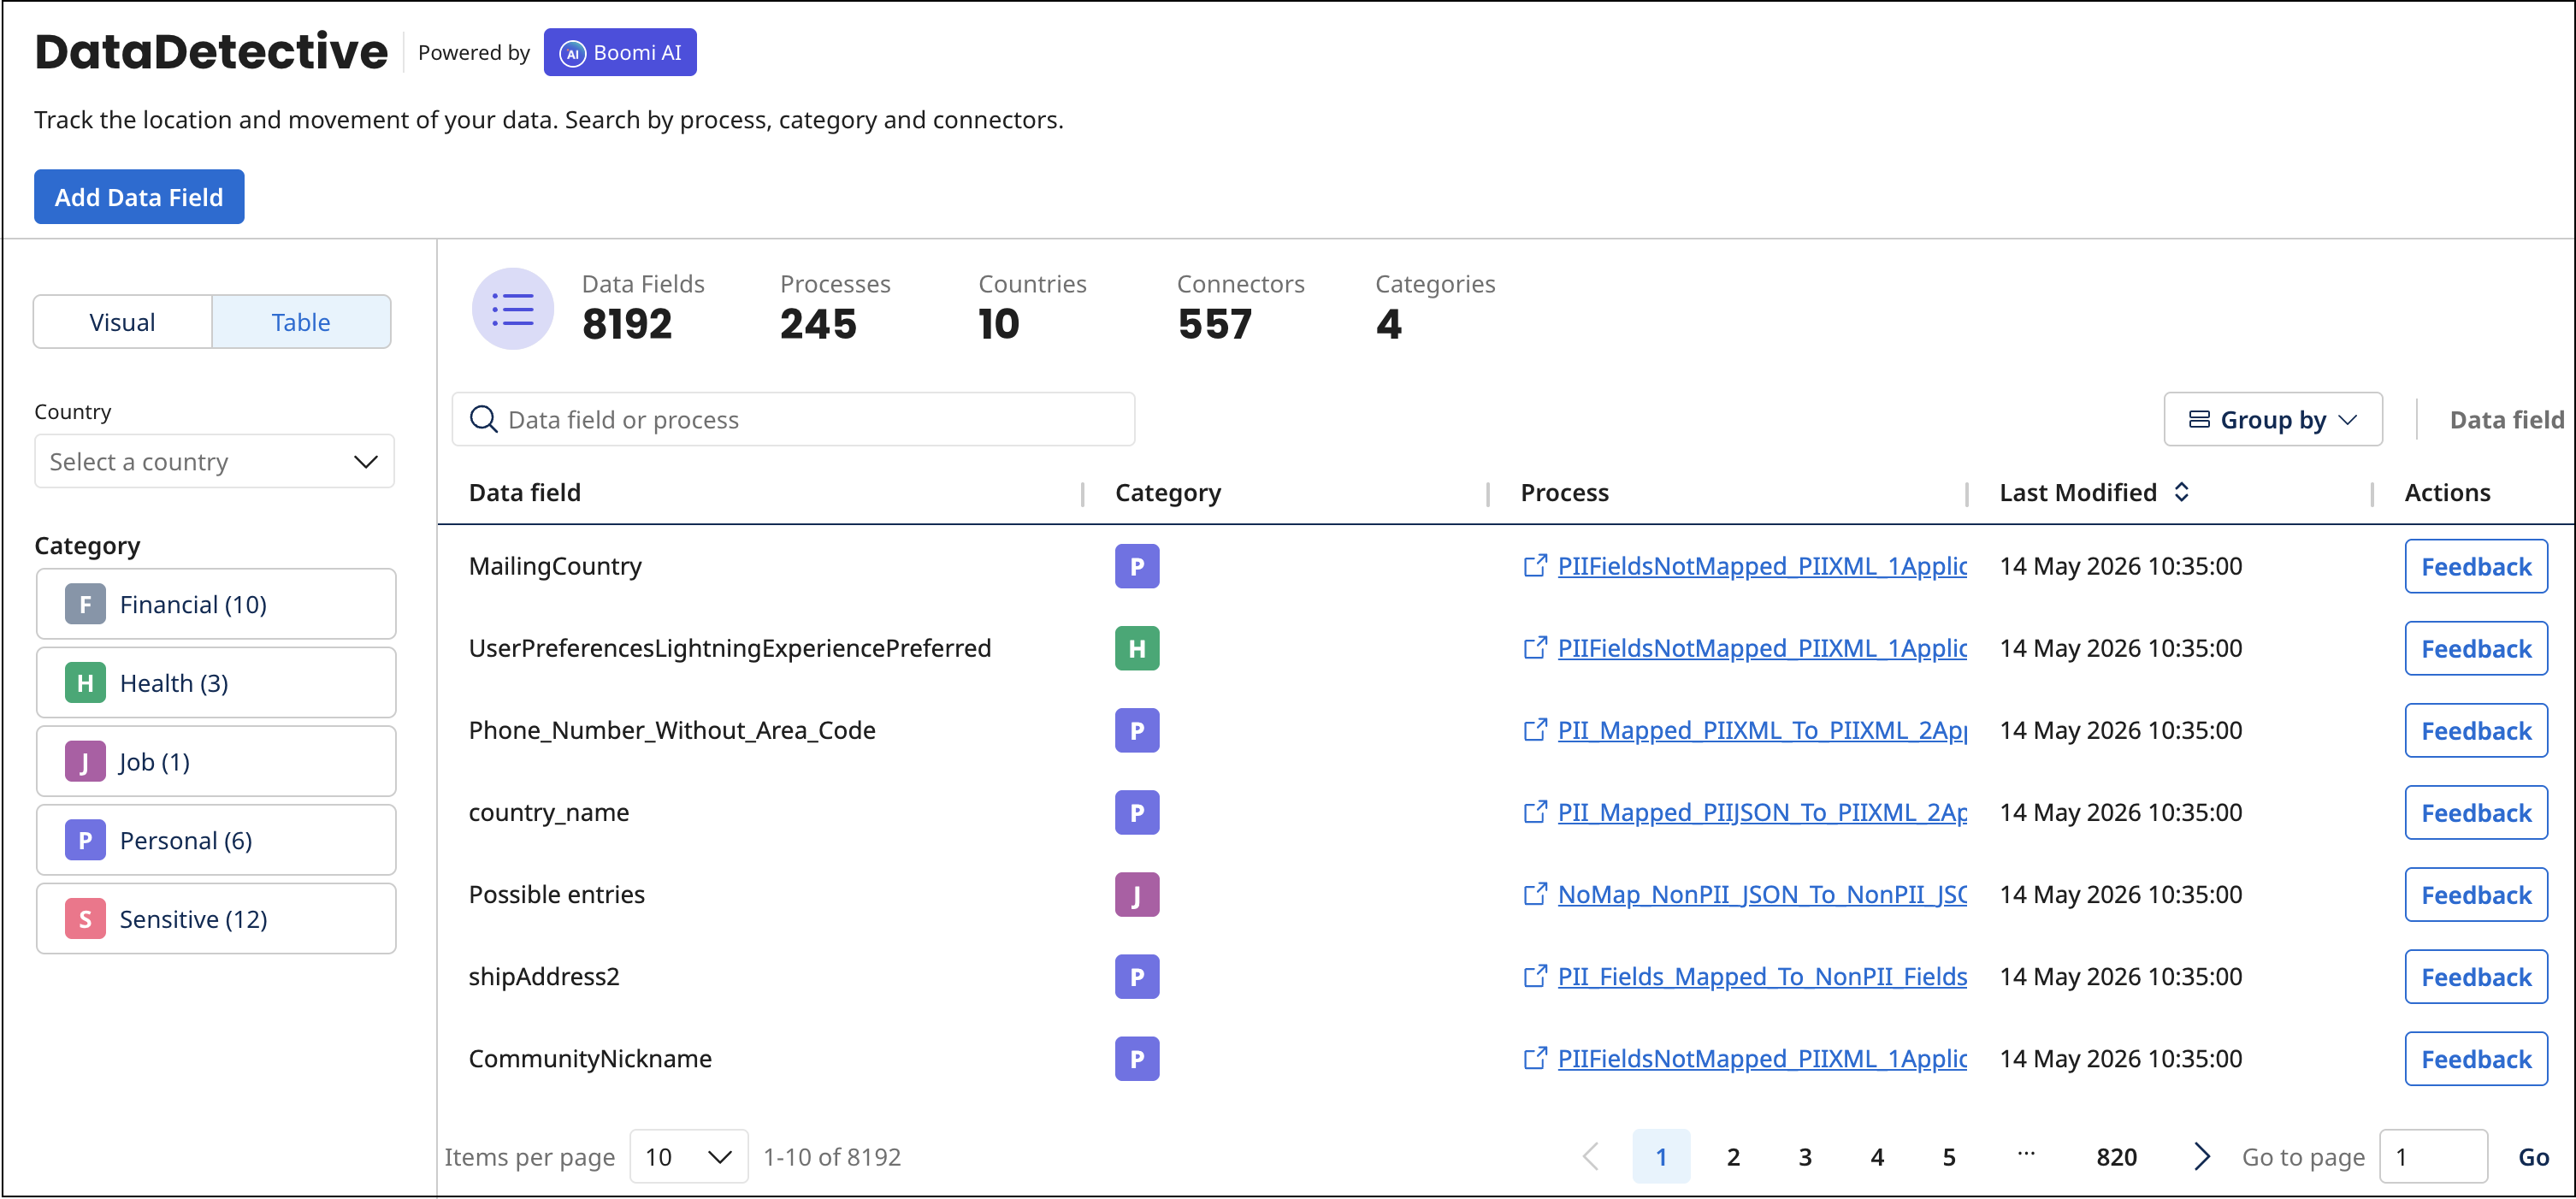Viewport: 2576px width, 1199px height.
Task: Click Feedback for Phone_Number_Without_Area_Code
Action: click(x=2475, y=730)
